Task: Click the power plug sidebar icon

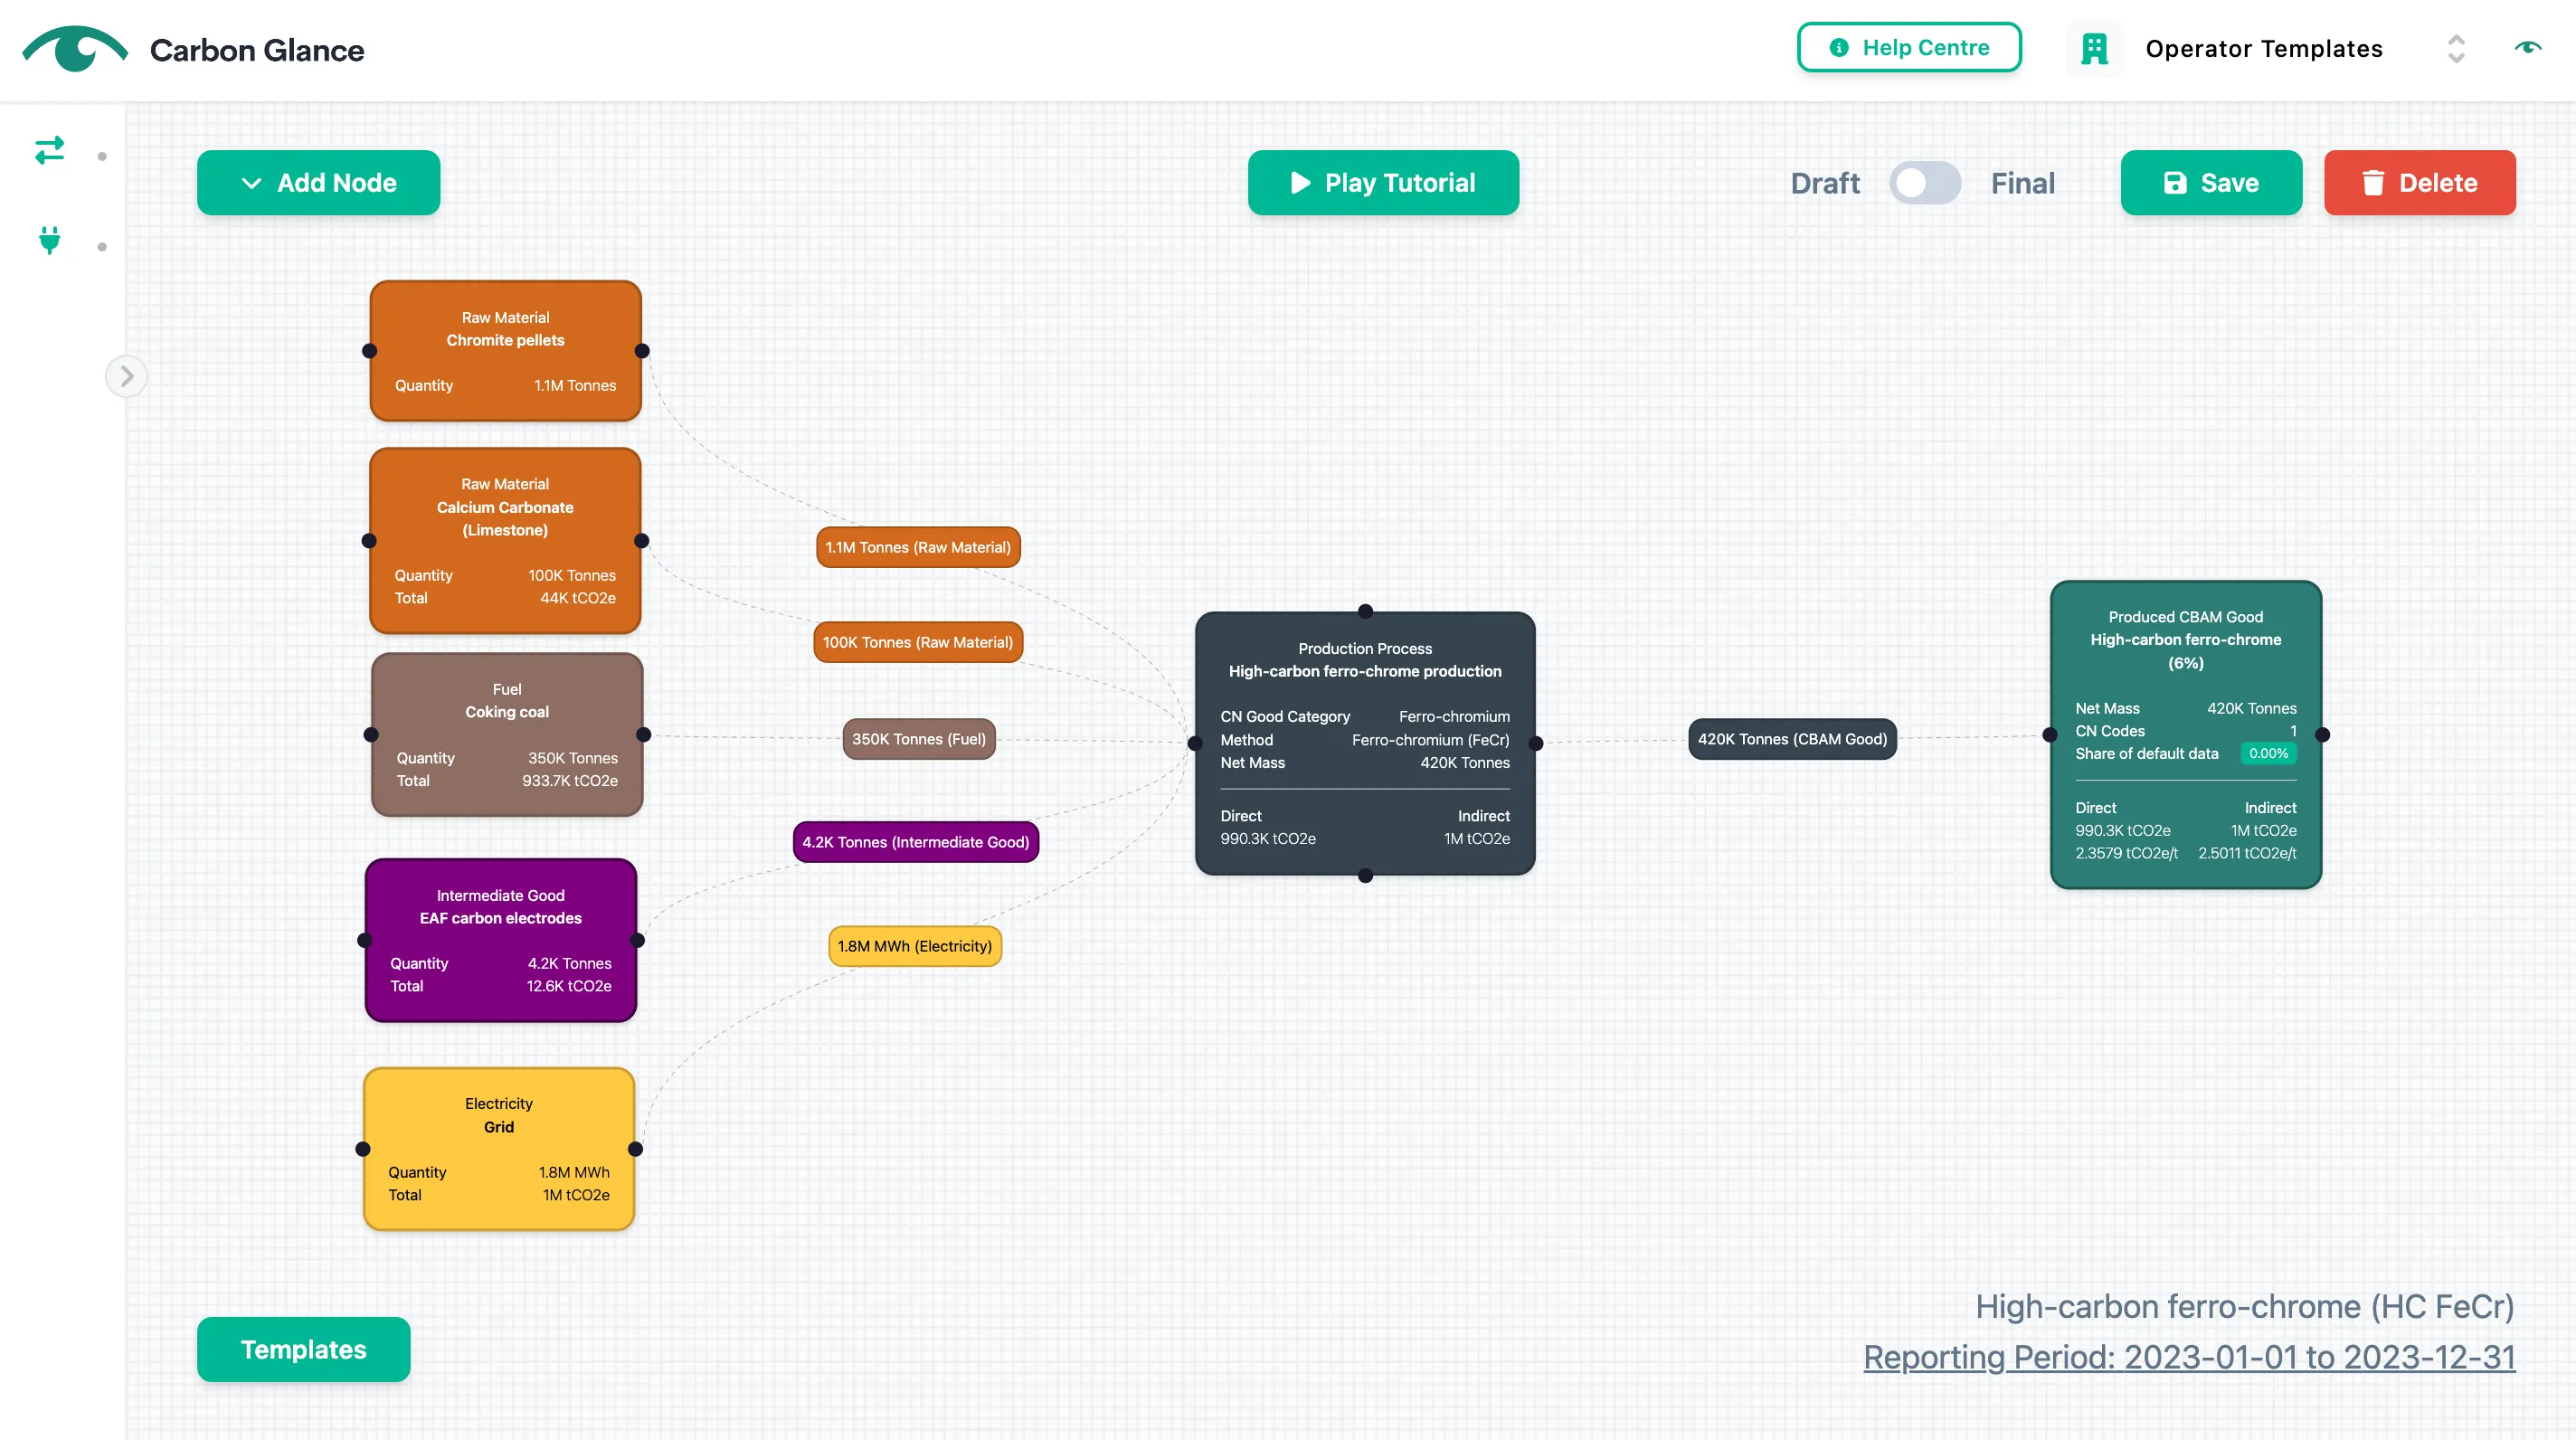Action: (49, 241)
